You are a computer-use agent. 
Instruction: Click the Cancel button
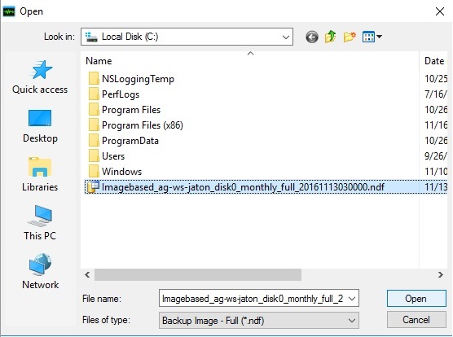416,320
